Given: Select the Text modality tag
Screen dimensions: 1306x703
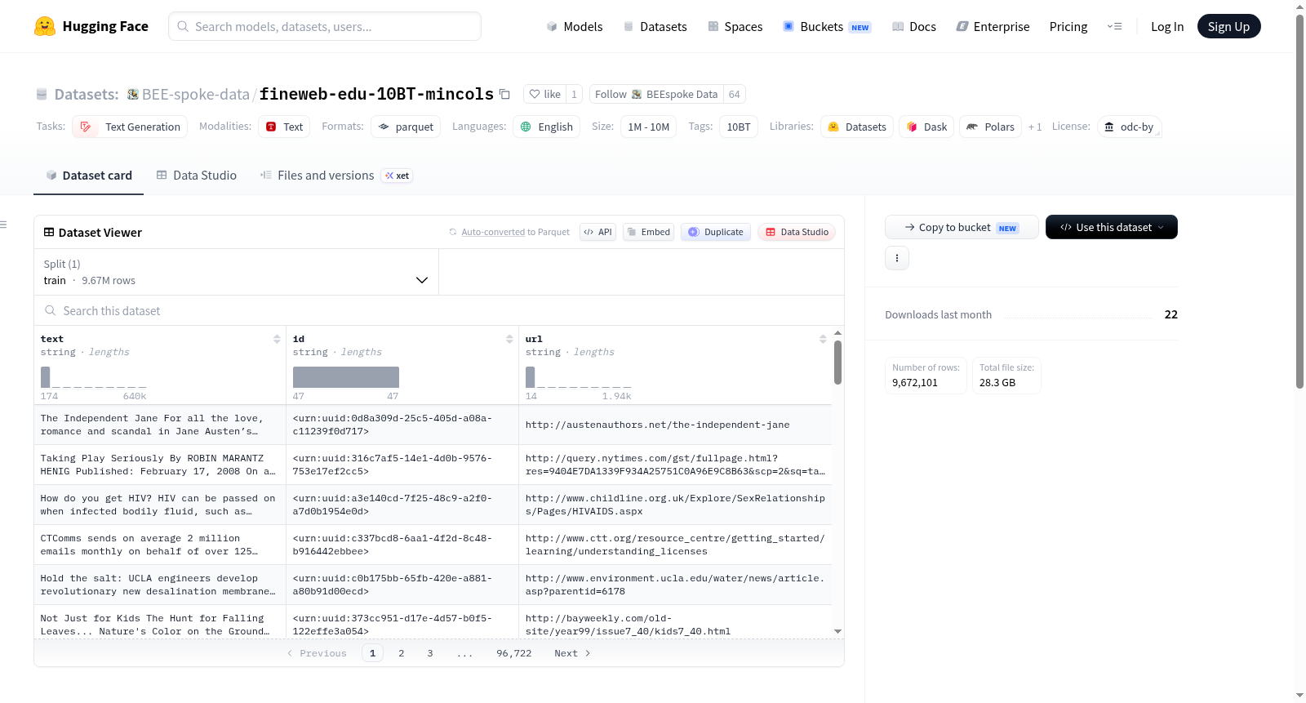Looking at the screenshot, I should [x=284, y=127].
